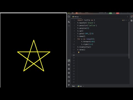Viewport: 133px width, 100px height.
Task: Open the AI Assistant spiral icon
Action: 132,21
